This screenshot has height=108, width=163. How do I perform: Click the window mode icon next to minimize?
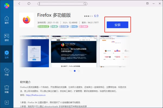(148, 4)
